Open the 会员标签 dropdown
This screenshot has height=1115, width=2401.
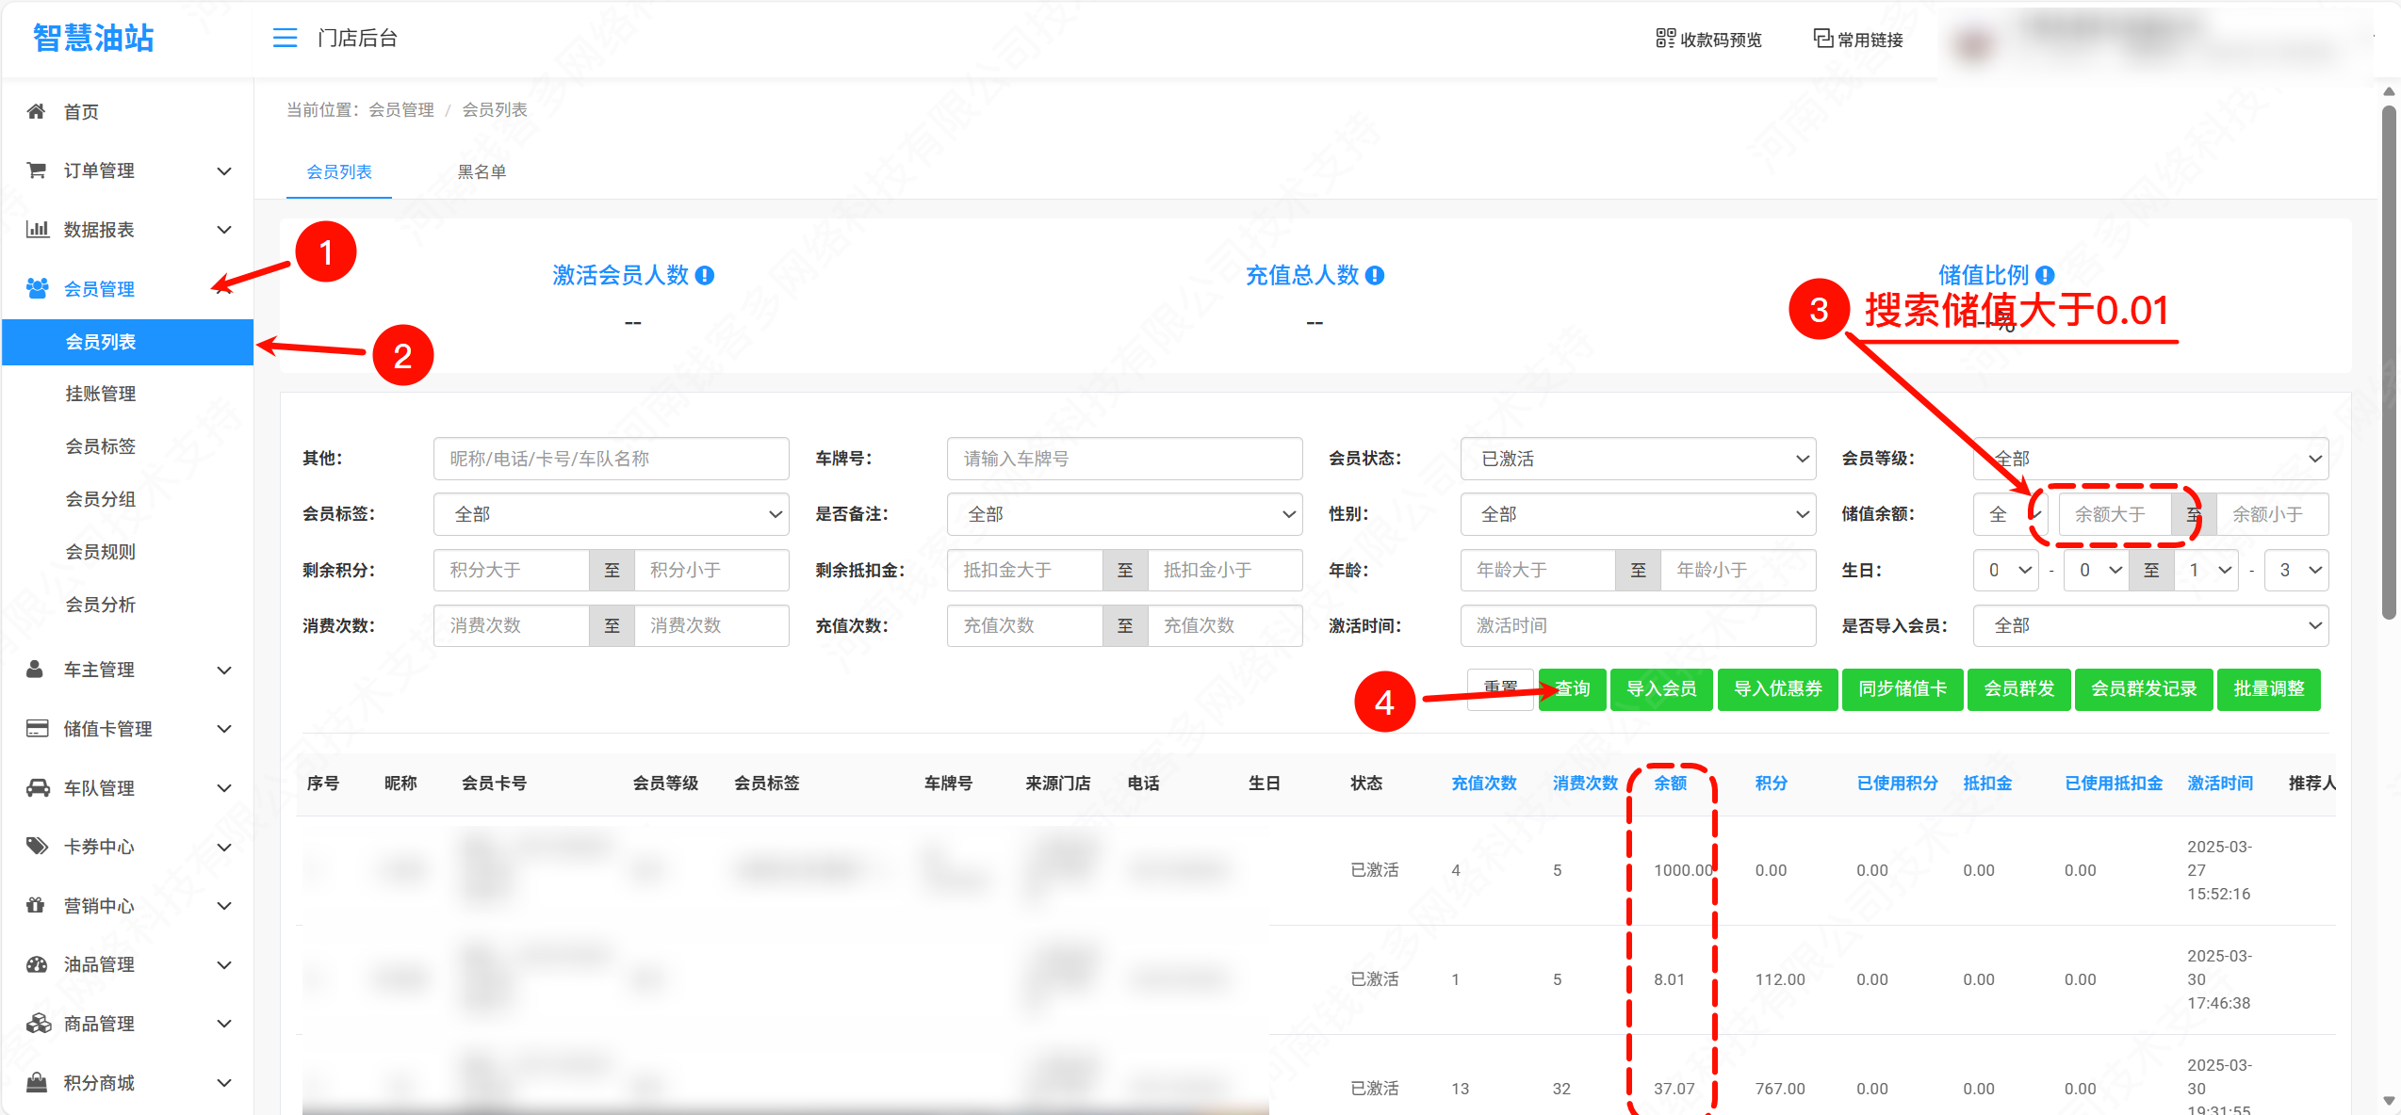click(x=611, y=514)
